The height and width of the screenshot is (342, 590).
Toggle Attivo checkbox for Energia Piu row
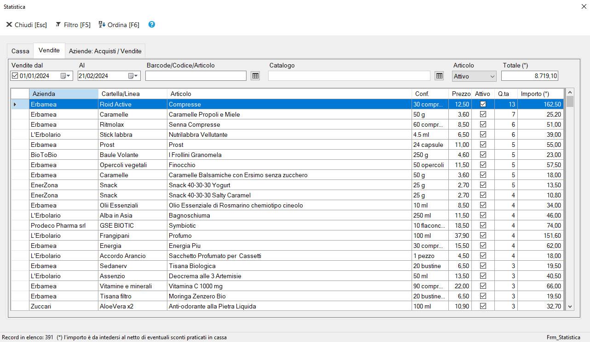[483, 246]
